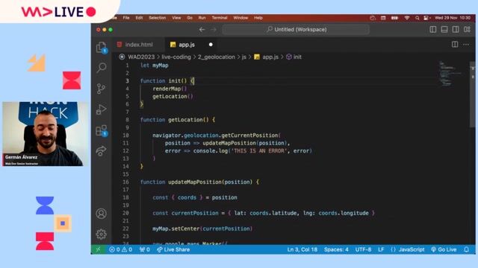Screen dimensions: 478x268
Task: Click 'THIS IS AN ERROR' string
Action: (x=260, y=150)
